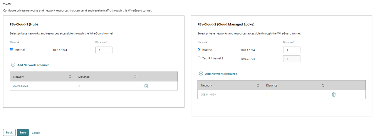Delete the 203.0.3.0/24 network resource row

point(146,86)
